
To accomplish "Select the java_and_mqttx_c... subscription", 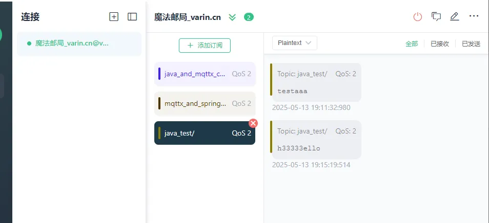I will [205, 74].
